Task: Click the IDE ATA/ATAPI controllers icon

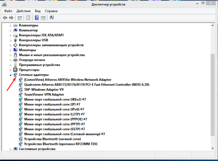Action: pyautogui.click(x=15, y=35)
